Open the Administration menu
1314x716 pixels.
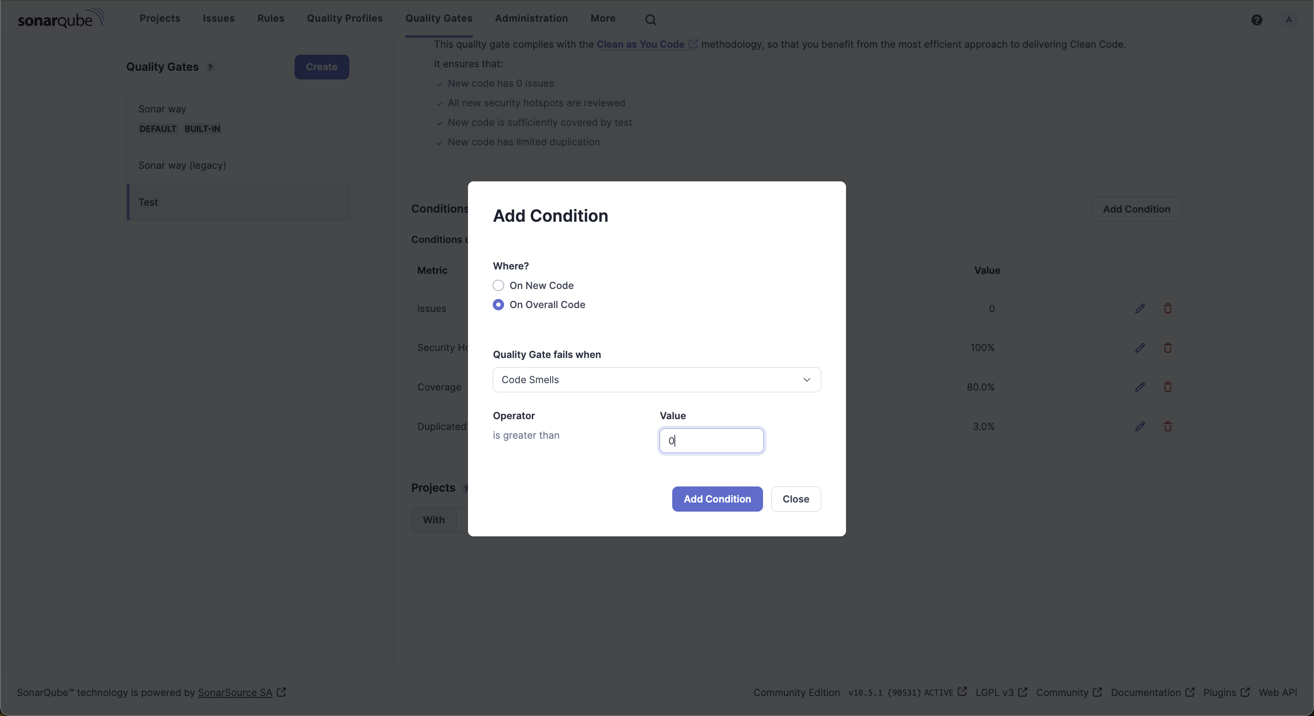coord(531,19)
